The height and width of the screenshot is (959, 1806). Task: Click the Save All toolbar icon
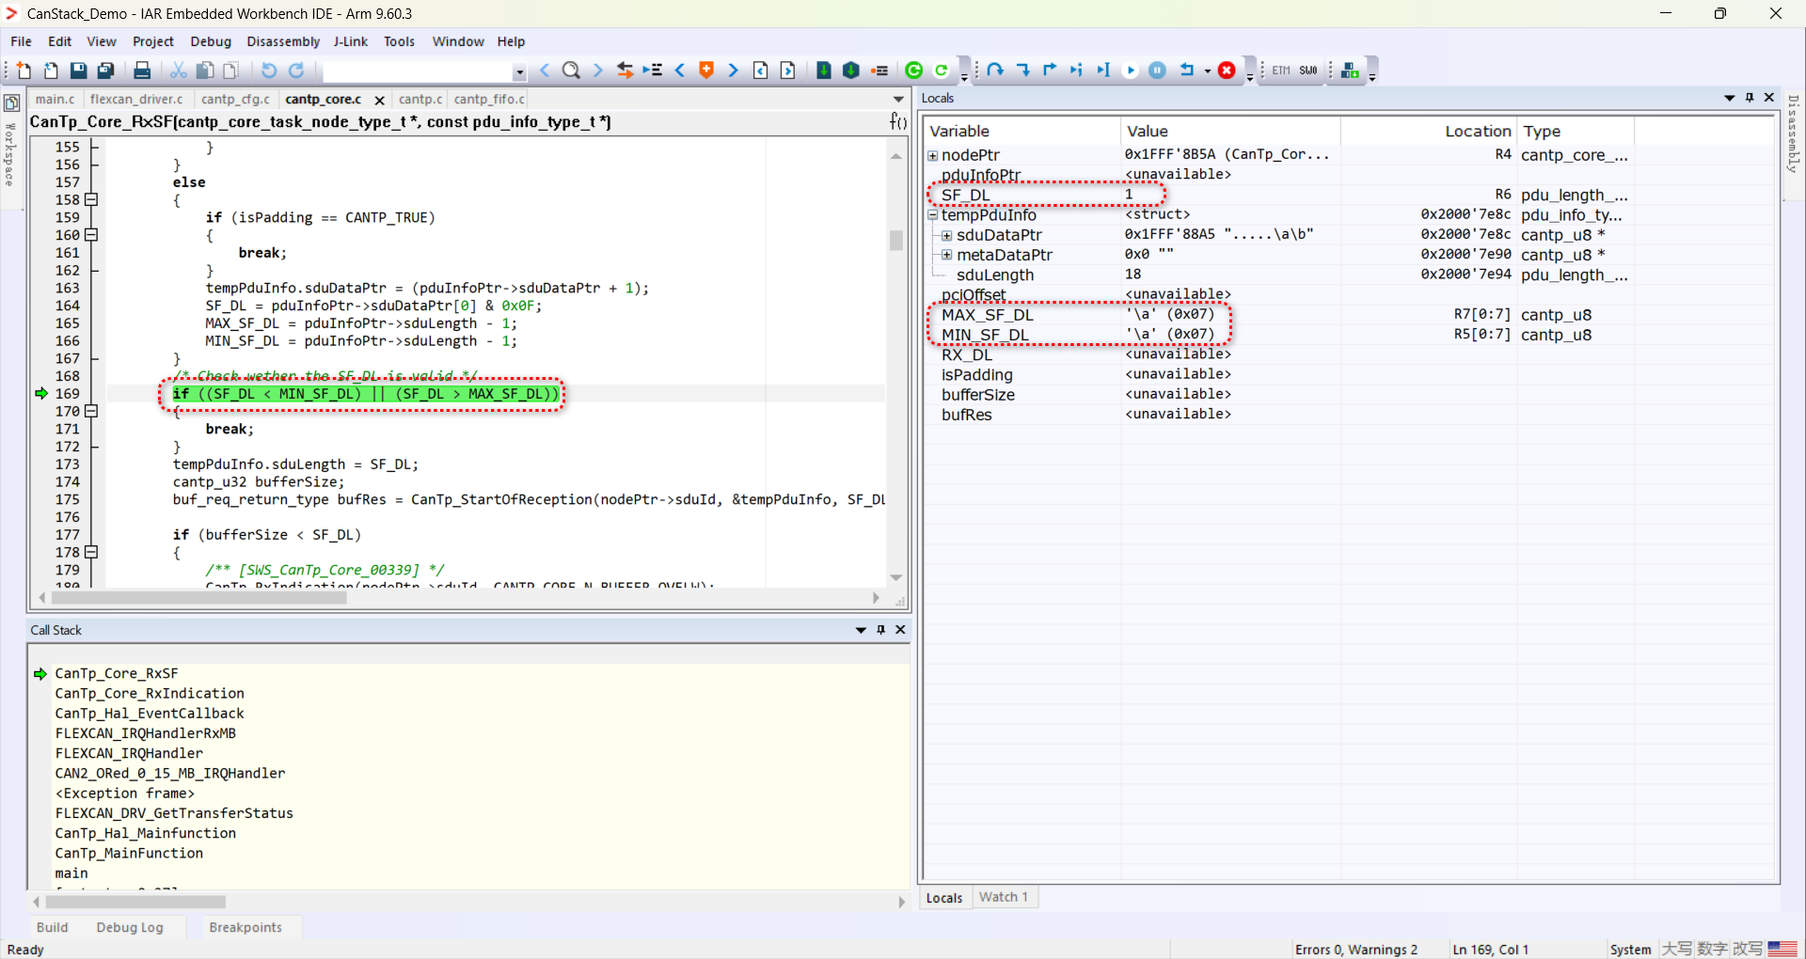tap(106, 71)
